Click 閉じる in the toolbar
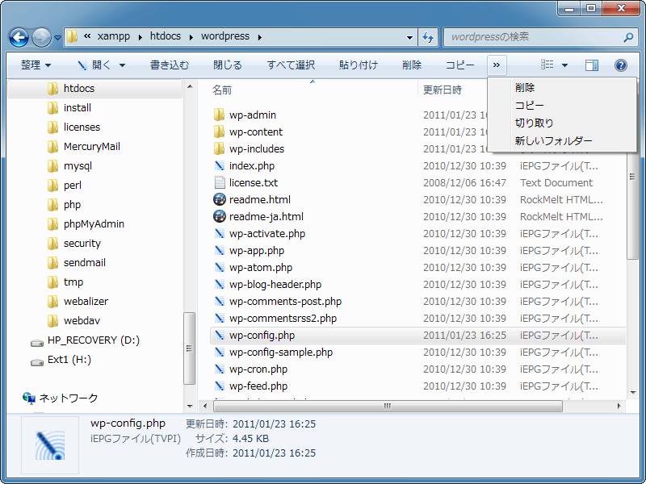Viewport: 646px width, 484px height. click(x=228, y=65)
